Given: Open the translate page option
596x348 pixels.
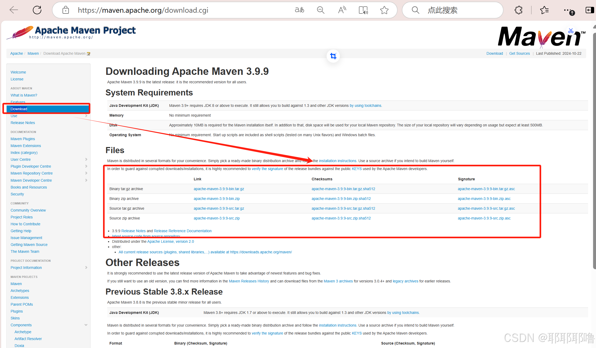Looking at the screenshot, I should [300, 10].
